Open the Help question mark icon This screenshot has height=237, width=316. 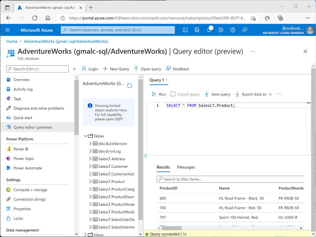233,30
